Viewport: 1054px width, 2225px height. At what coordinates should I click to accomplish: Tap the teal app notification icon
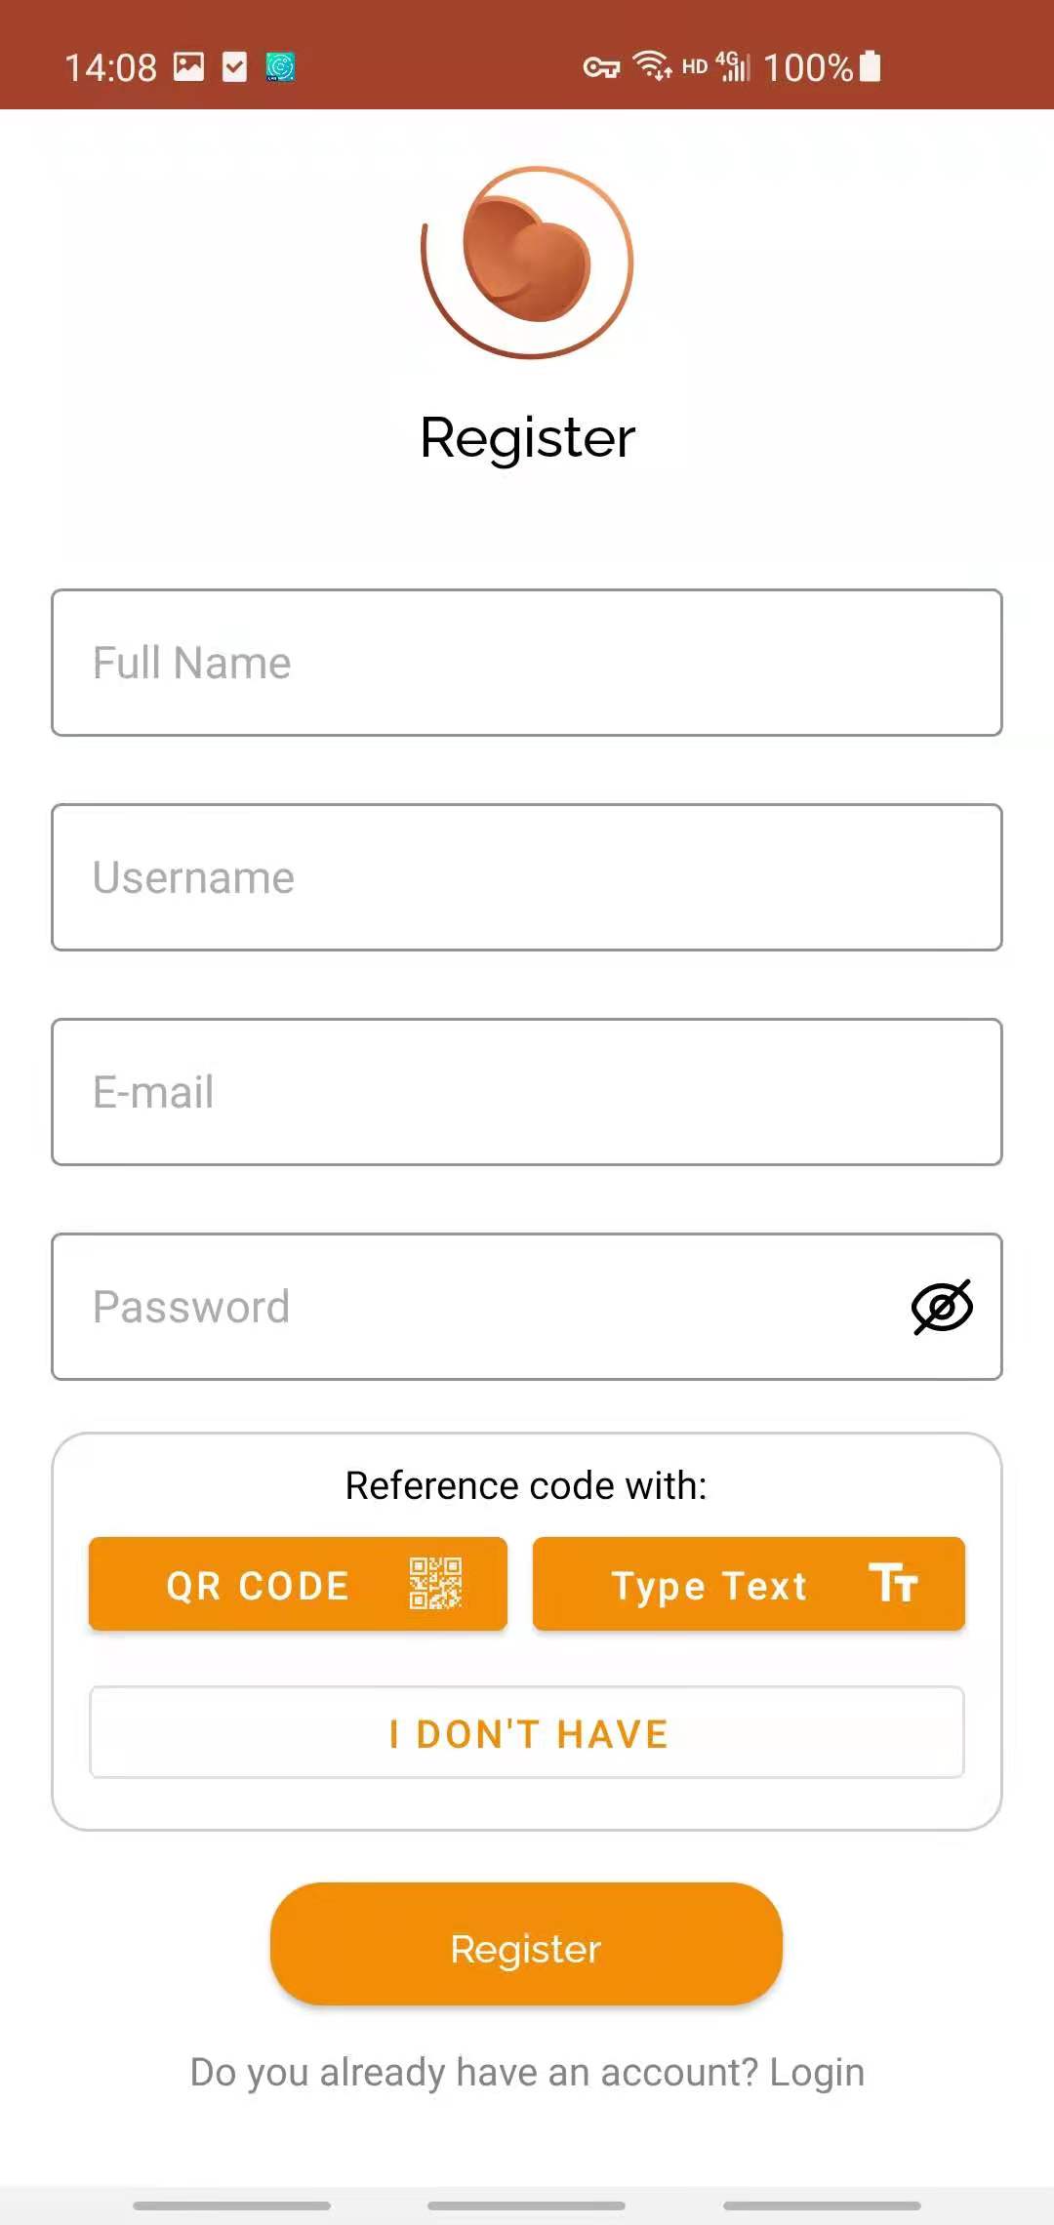(x=281, y=66)
